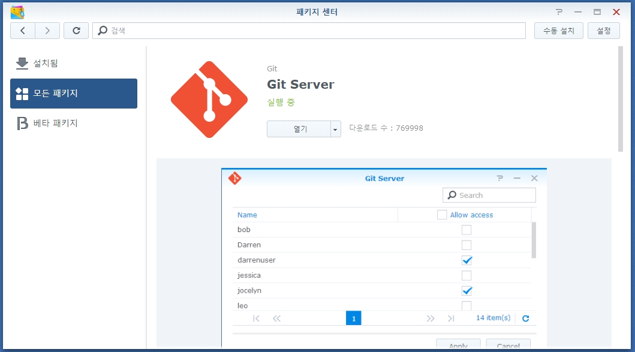Select the 설치됨 installed category
This screenshot has width=635, height=352.
click(x=74, y=63)
